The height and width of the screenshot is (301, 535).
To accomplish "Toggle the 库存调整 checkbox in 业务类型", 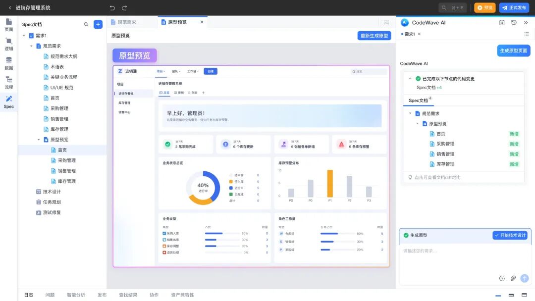I will [x=164, y=246].
